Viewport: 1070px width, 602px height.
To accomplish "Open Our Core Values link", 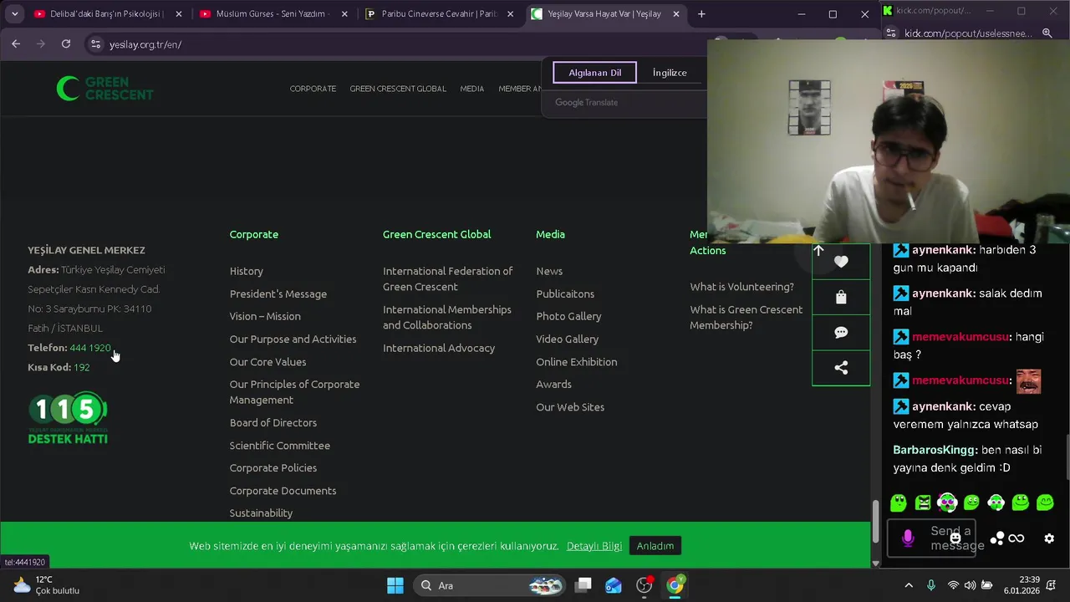I will [267, 362].
